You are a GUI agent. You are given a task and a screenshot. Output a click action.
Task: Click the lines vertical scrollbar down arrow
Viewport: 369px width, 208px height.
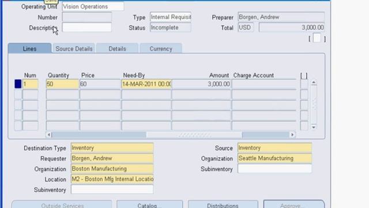click(314, 127)
